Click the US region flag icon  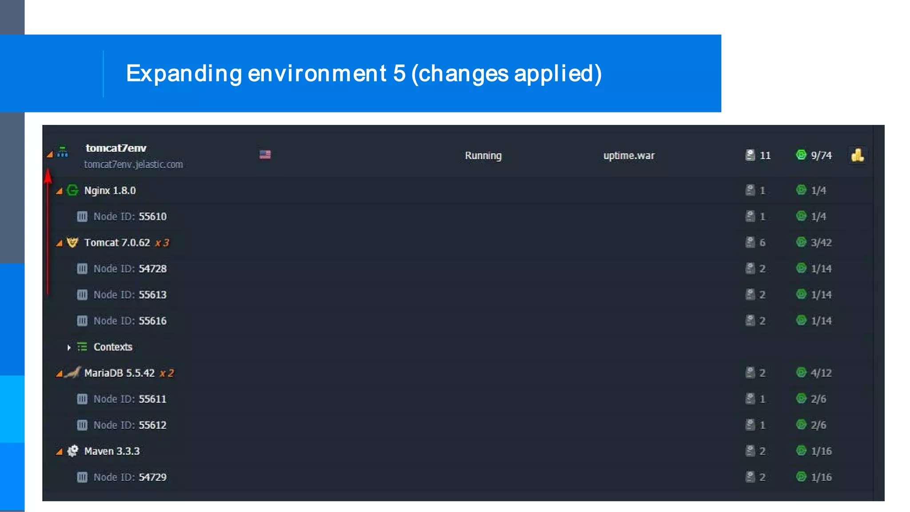[x=265, y=155]
